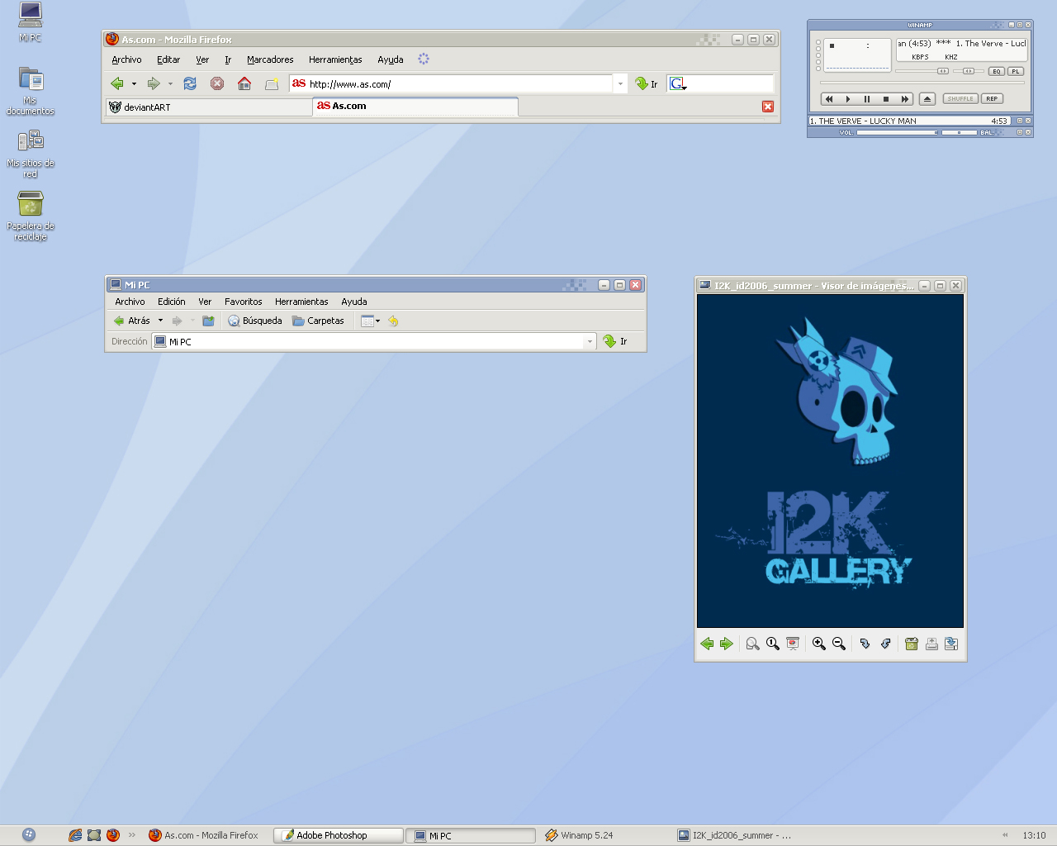1057x846 pixels.
Task: Click Winamp play button
Action: (x=848, y=99)
